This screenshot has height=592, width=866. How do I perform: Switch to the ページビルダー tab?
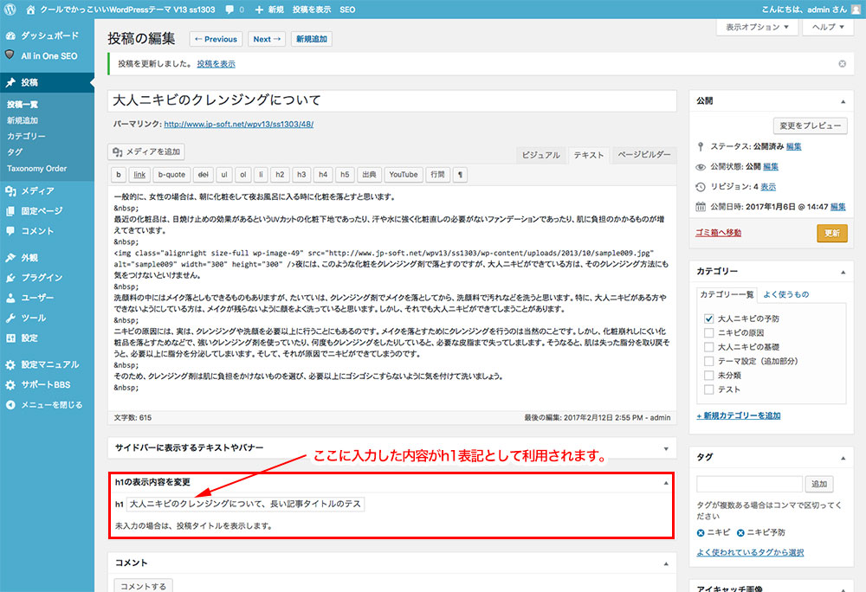click(644, 156)
